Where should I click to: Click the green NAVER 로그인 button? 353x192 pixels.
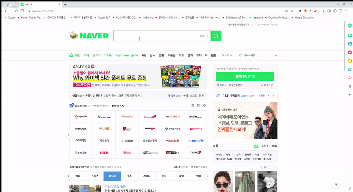pos(245,76)
